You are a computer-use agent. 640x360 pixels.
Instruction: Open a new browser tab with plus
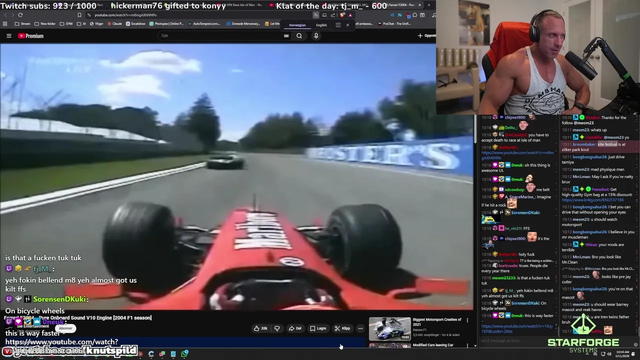(428, 5)
